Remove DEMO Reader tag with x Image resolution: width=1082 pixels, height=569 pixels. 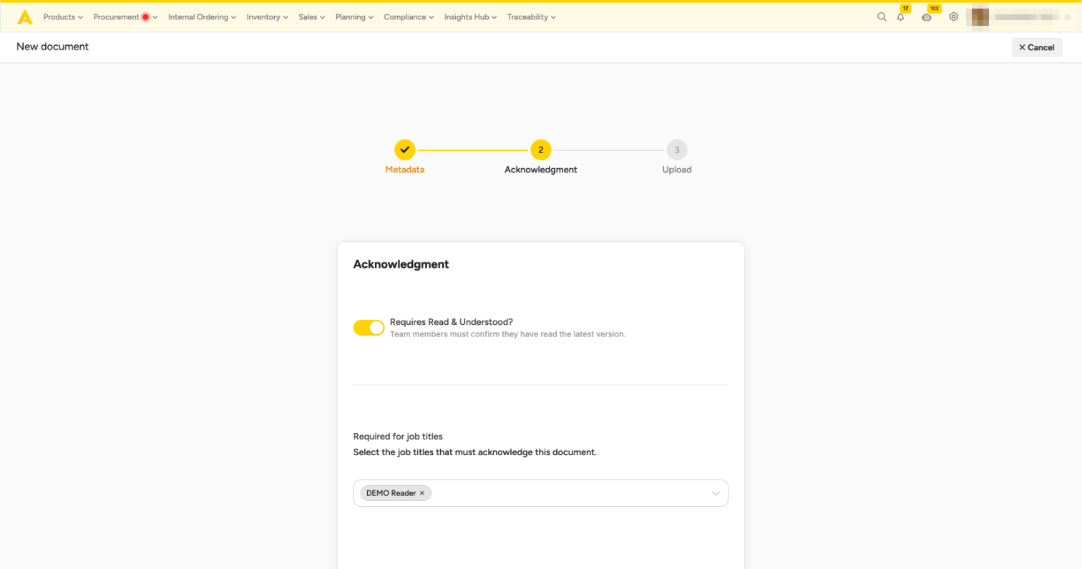[422, 493]
